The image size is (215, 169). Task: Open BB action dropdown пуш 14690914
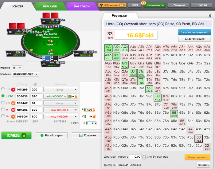click(x=61, y=116)
